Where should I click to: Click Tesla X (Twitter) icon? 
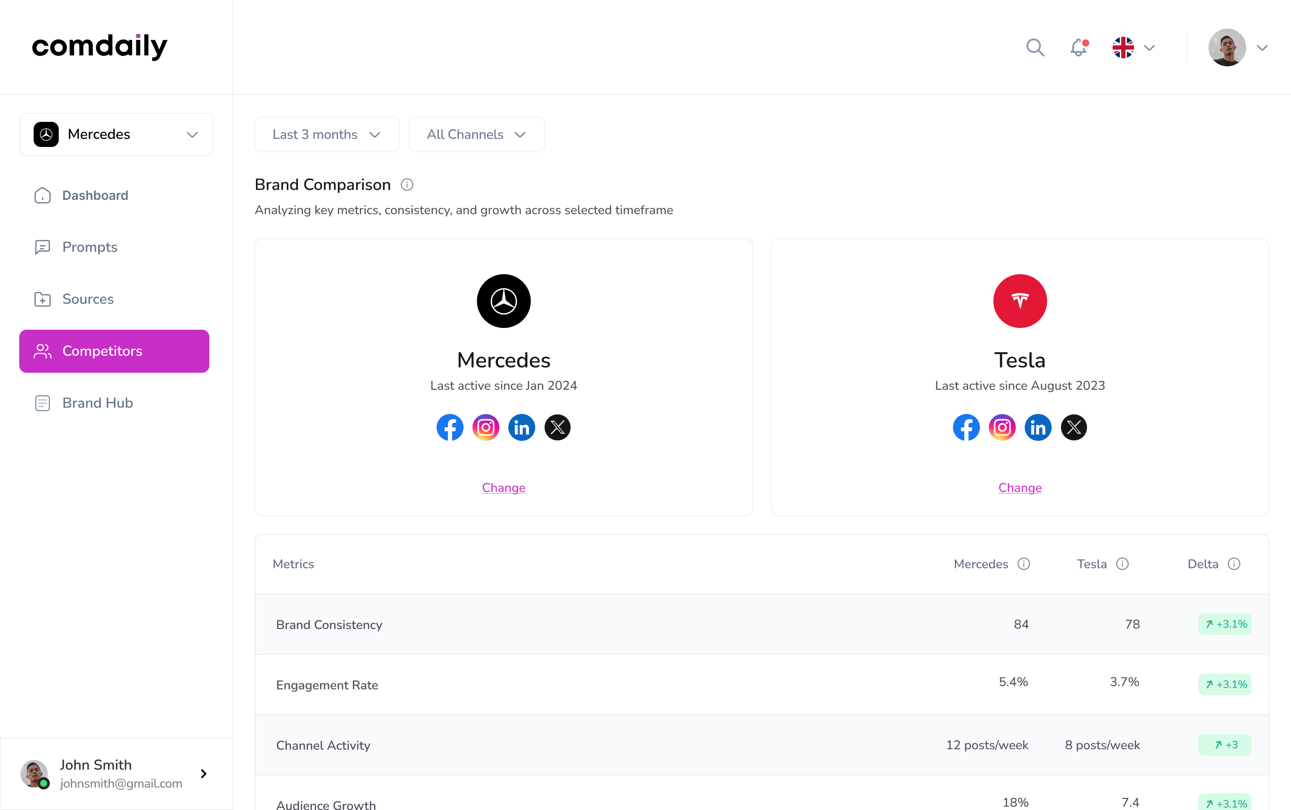[1074, 427]
